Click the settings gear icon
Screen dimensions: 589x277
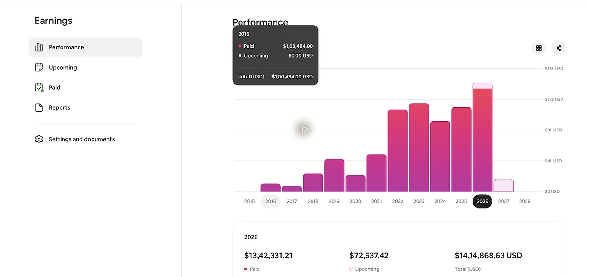(39, 139)
